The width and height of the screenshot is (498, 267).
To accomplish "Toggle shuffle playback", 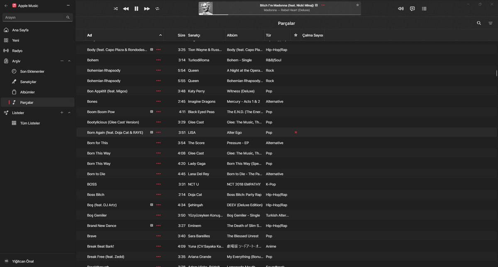I will coord(116,9).
